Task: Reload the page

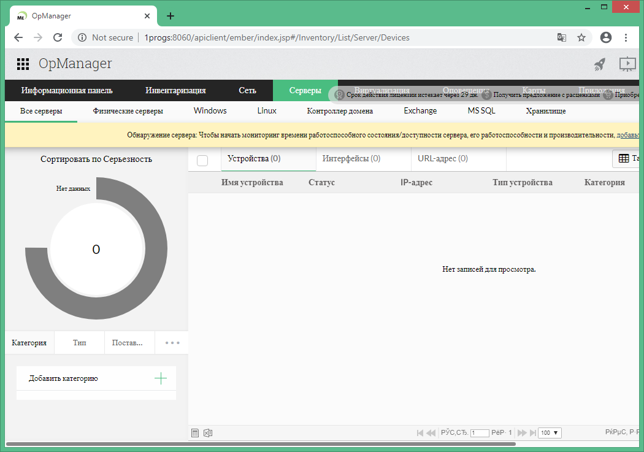Action: pos(58,38)
